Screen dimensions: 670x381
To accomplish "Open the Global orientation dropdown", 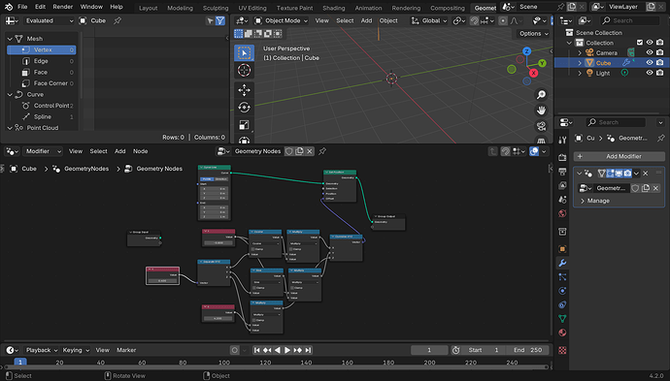I will click(429, 20).
